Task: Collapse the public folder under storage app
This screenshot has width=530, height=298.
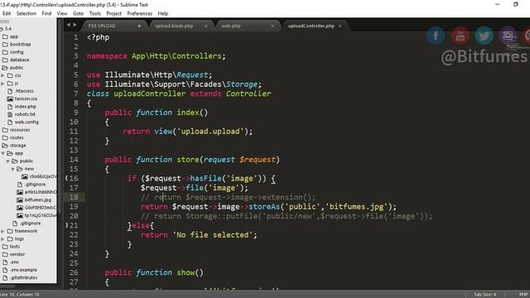Action: pos(7,161)
